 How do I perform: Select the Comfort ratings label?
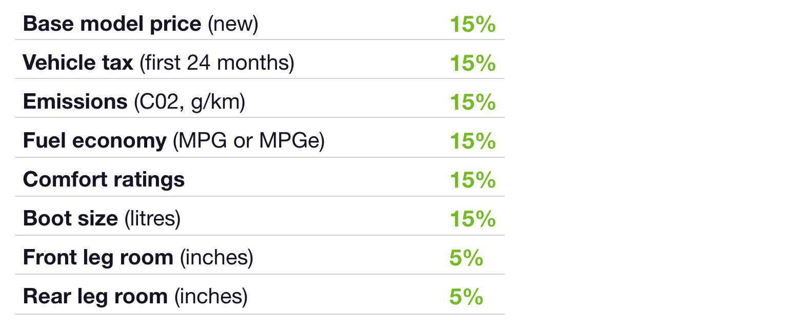click(x=104, y=179)
